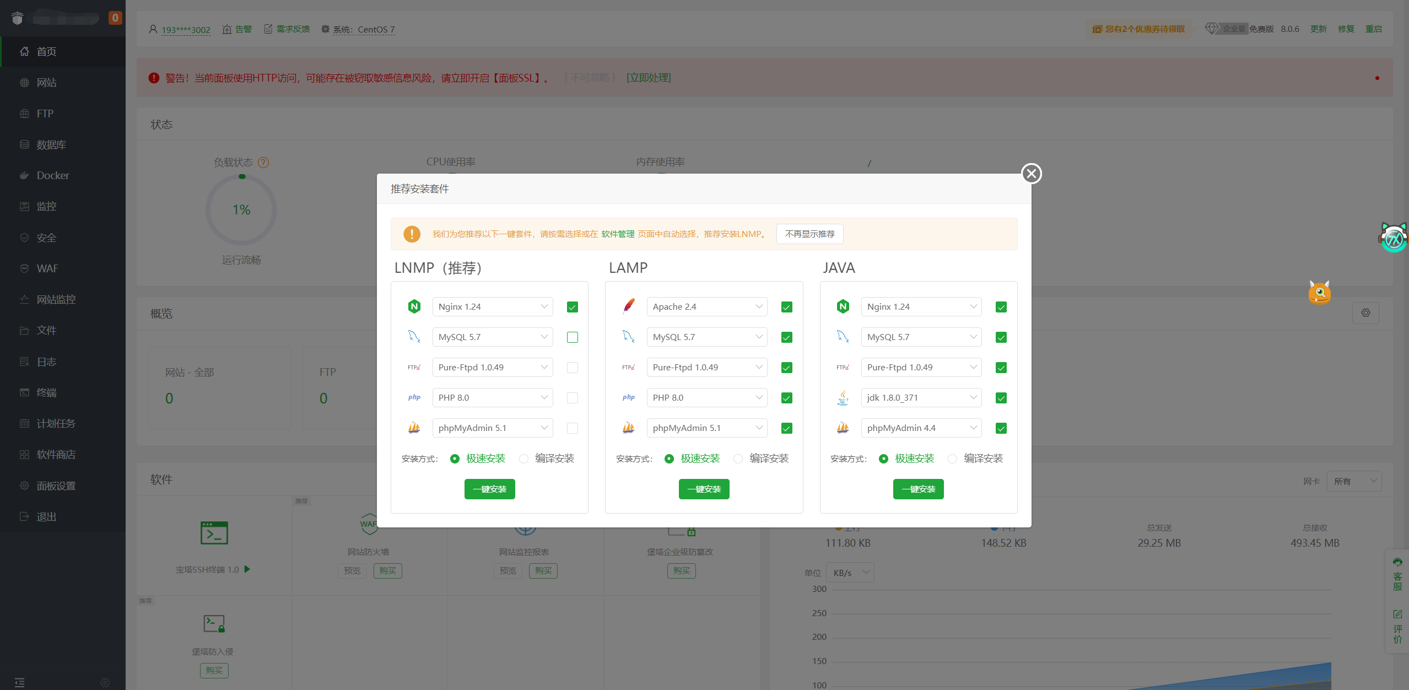Screen dimensions: 1409x690
Task: Enable the MySQL 5.7 checkbox in LNMP
Action: coord(572,337)
